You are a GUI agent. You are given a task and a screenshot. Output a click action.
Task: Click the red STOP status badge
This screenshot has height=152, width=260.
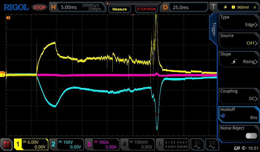click(39, 7)
